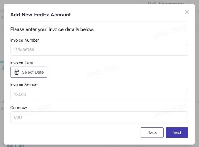Click the Invoice Date label
The width and height of the screenshot is (199, 147).
coord(22,63)
